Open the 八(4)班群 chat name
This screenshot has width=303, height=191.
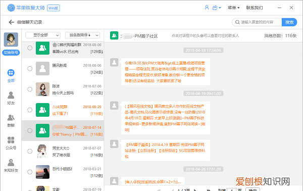tap(60, 107)
